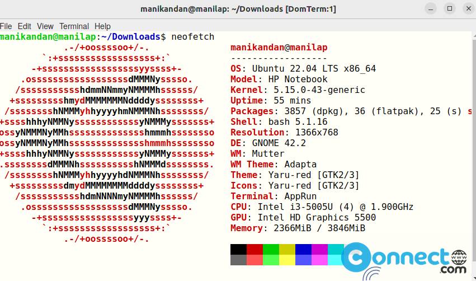This screenshot has height=281, width=476.
Task: Click the Packages 3857 (dpkg) line
Action: pos(351,111)
